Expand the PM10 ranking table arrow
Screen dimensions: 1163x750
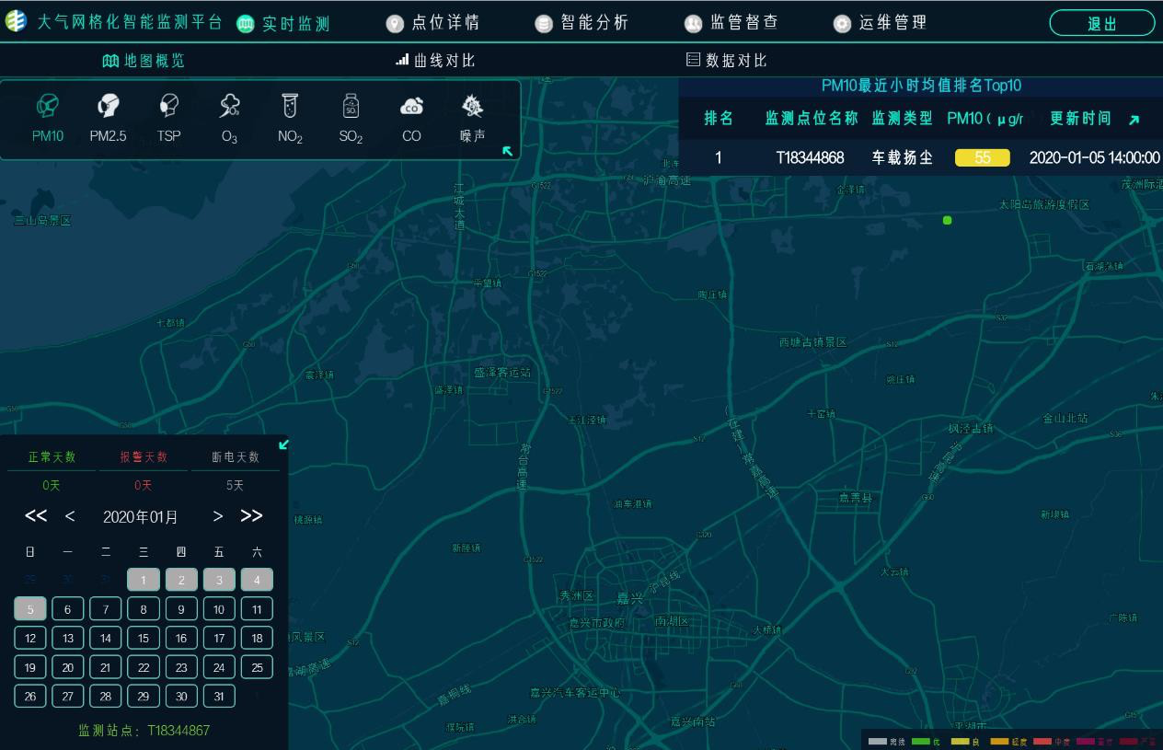coord(1134,120)
